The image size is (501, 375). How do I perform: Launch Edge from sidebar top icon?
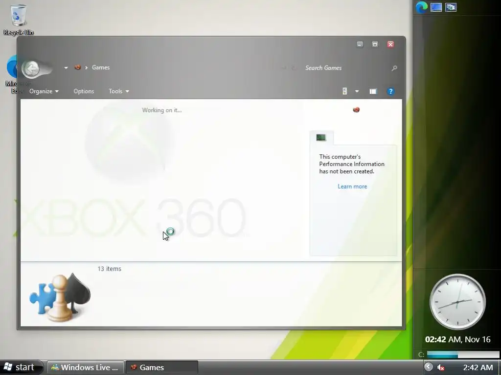coord(421,7)
